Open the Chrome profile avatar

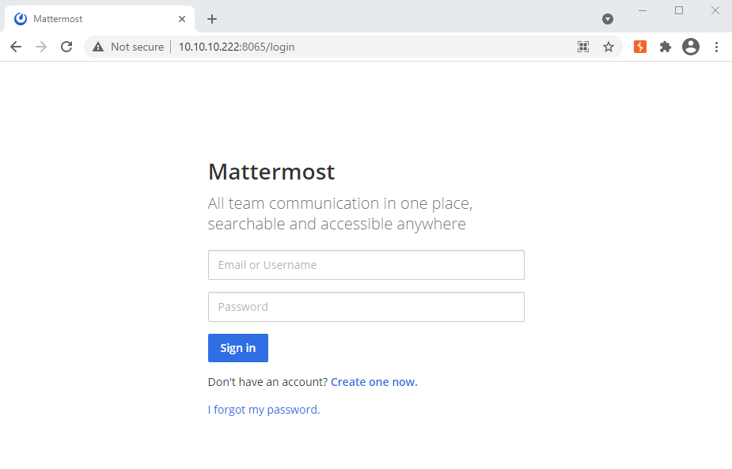click(691, 47)
